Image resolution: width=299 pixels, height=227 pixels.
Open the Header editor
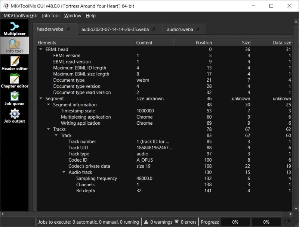[15, 63]
